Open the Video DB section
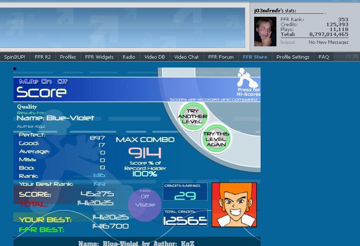360x246 pixels. click(x=155, y=57)
